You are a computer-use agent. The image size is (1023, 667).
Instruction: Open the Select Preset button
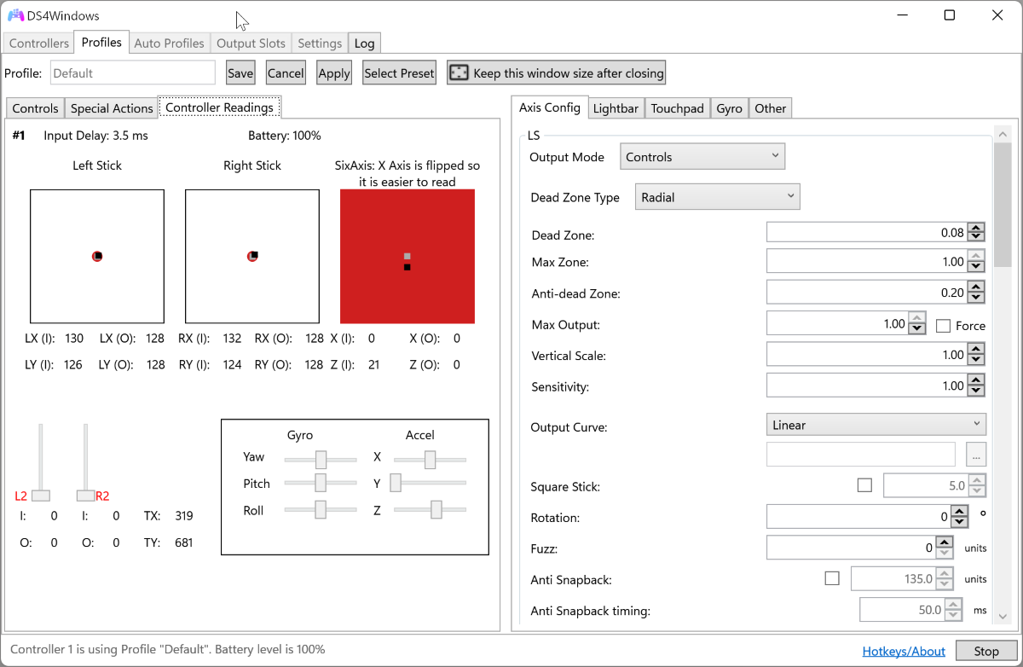(399, 72)
